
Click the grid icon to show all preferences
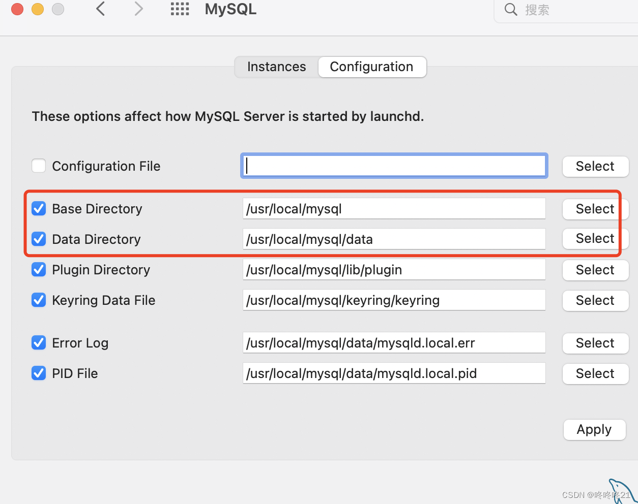[180, 9]
